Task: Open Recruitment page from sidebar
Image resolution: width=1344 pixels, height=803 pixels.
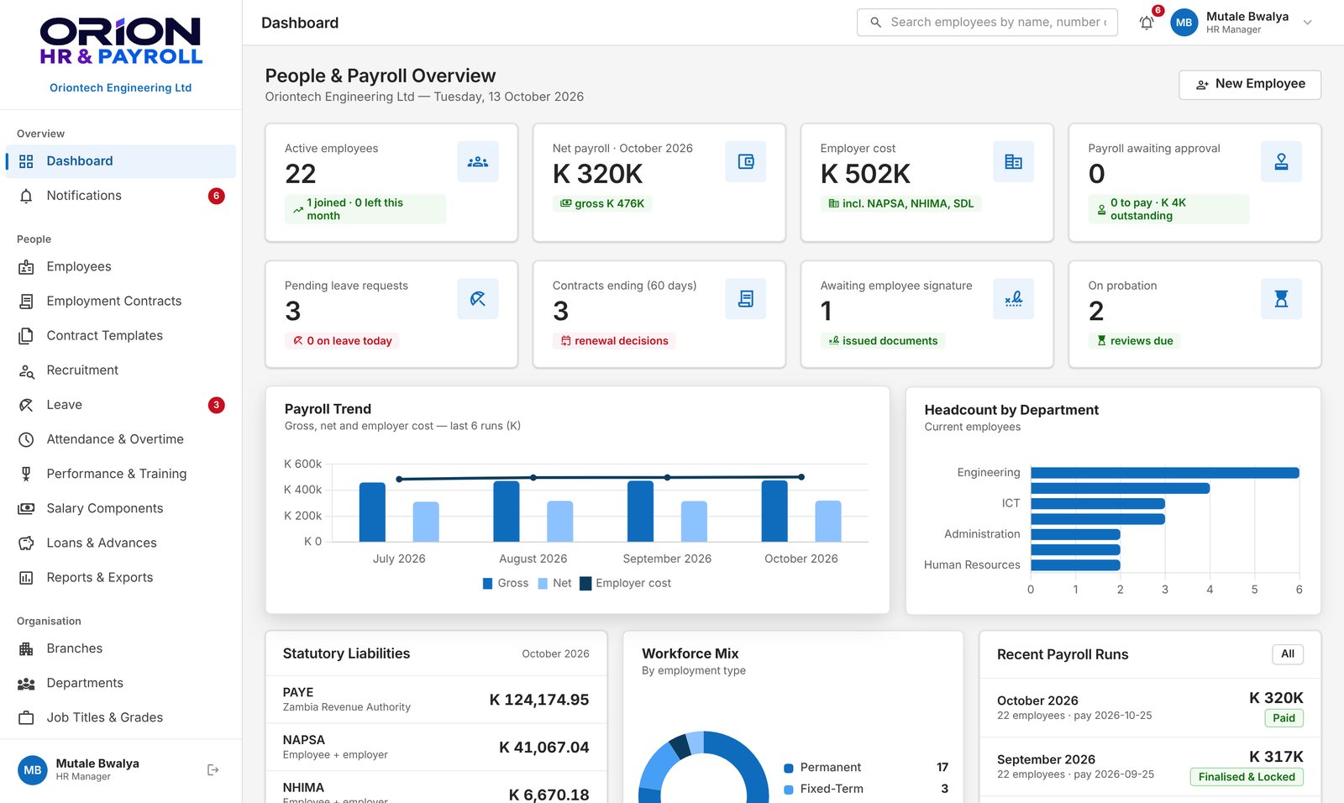Action: click(121, 370)
